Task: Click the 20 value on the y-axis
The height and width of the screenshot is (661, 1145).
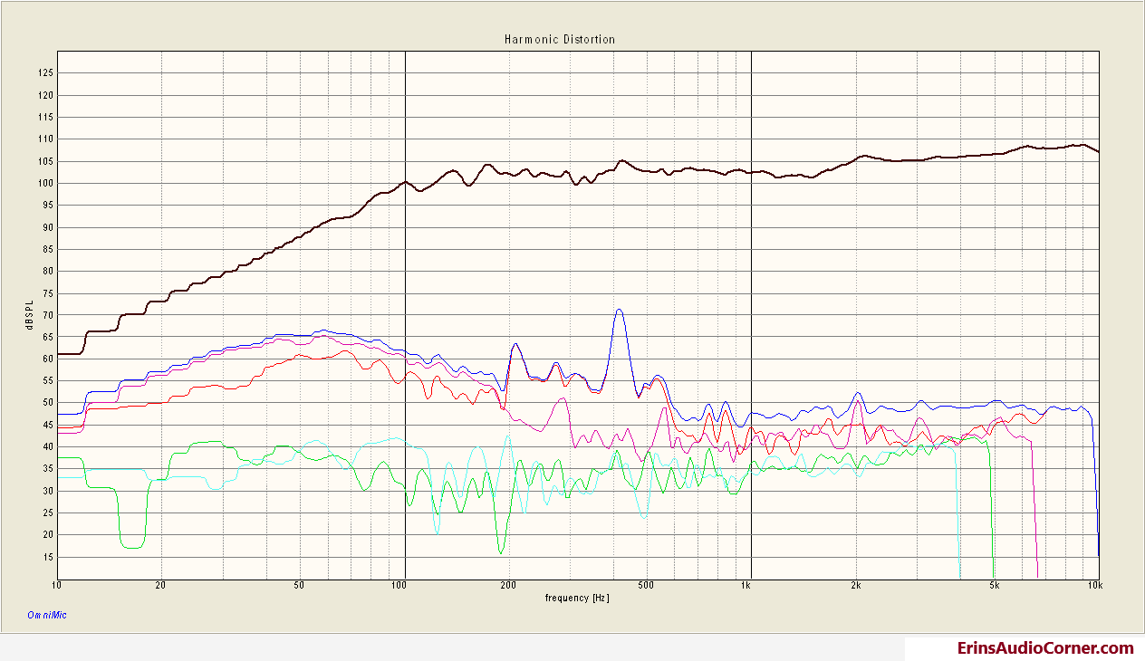Action: (49, 534)
